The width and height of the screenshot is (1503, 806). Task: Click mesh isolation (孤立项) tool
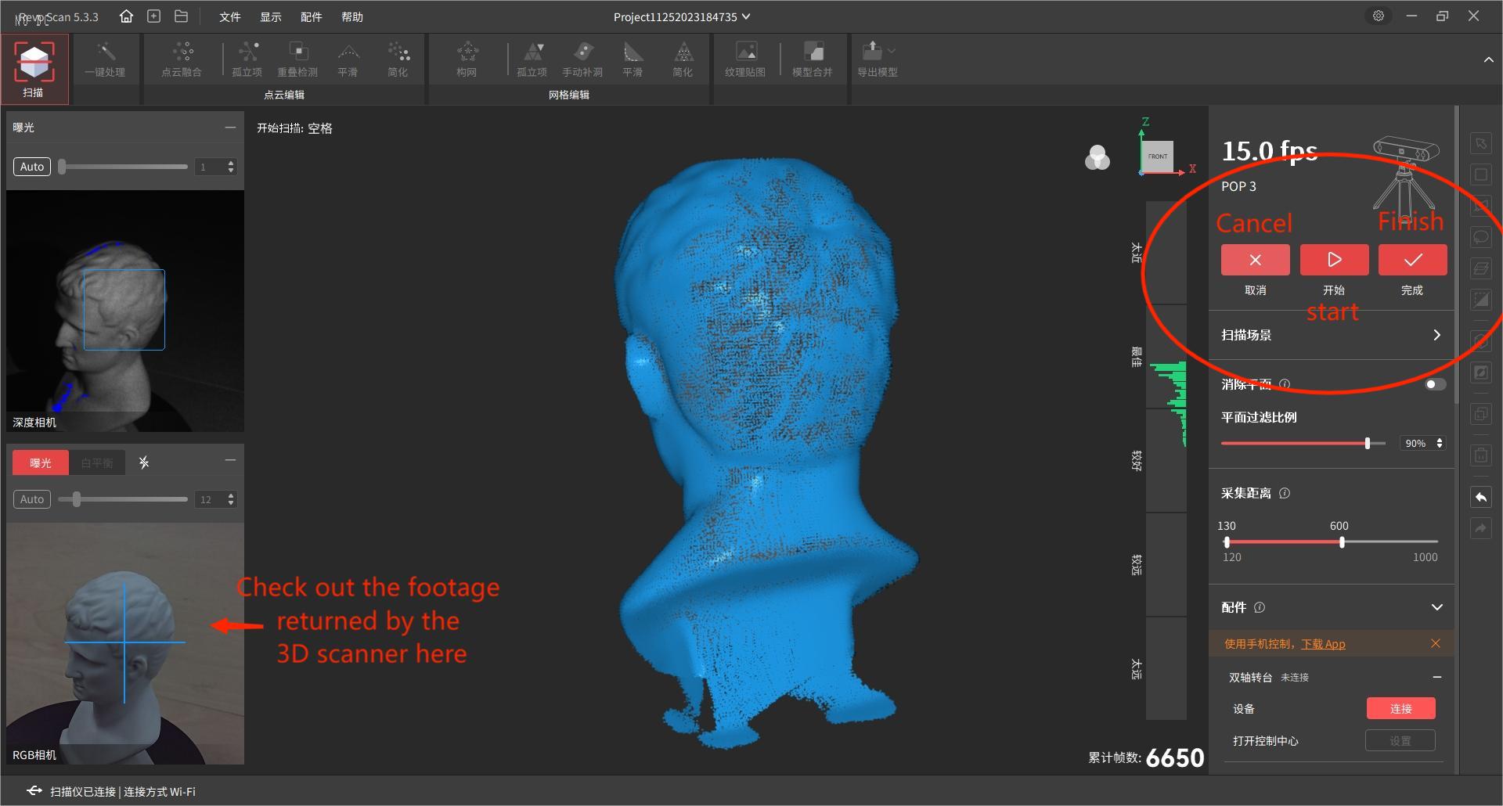(532, 60)
